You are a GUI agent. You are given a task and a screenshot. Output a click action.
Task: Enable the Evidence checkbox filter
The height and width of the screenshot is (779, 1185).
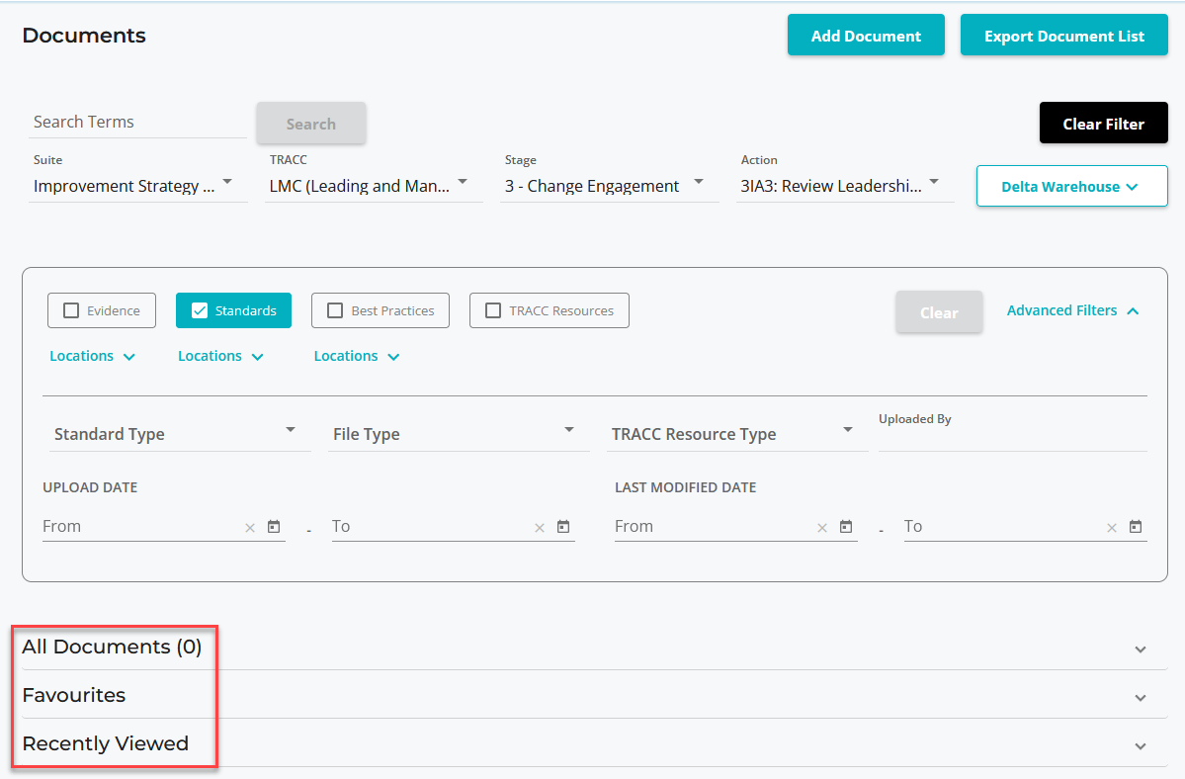[71, 310]
